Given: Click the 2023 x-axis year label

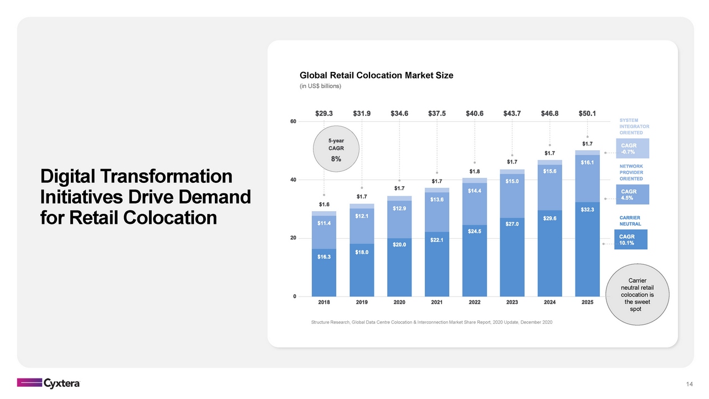Looking at the screenshot, I should (x=512, y=303).
